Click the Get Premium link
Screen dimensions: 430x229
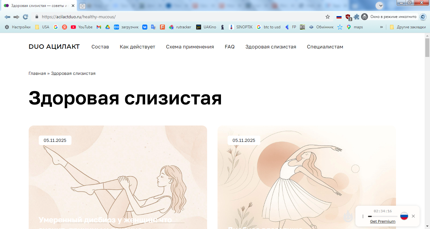tap(383, 221)
